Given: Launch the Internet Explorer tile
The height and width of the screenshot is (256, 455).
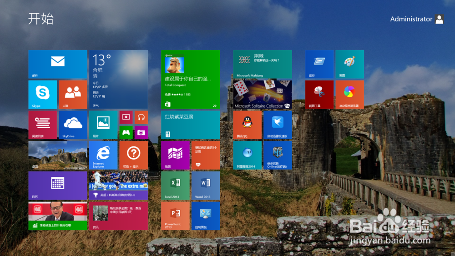Looking at the screenshot, I should pyautogui.click(x=103, y=155).
